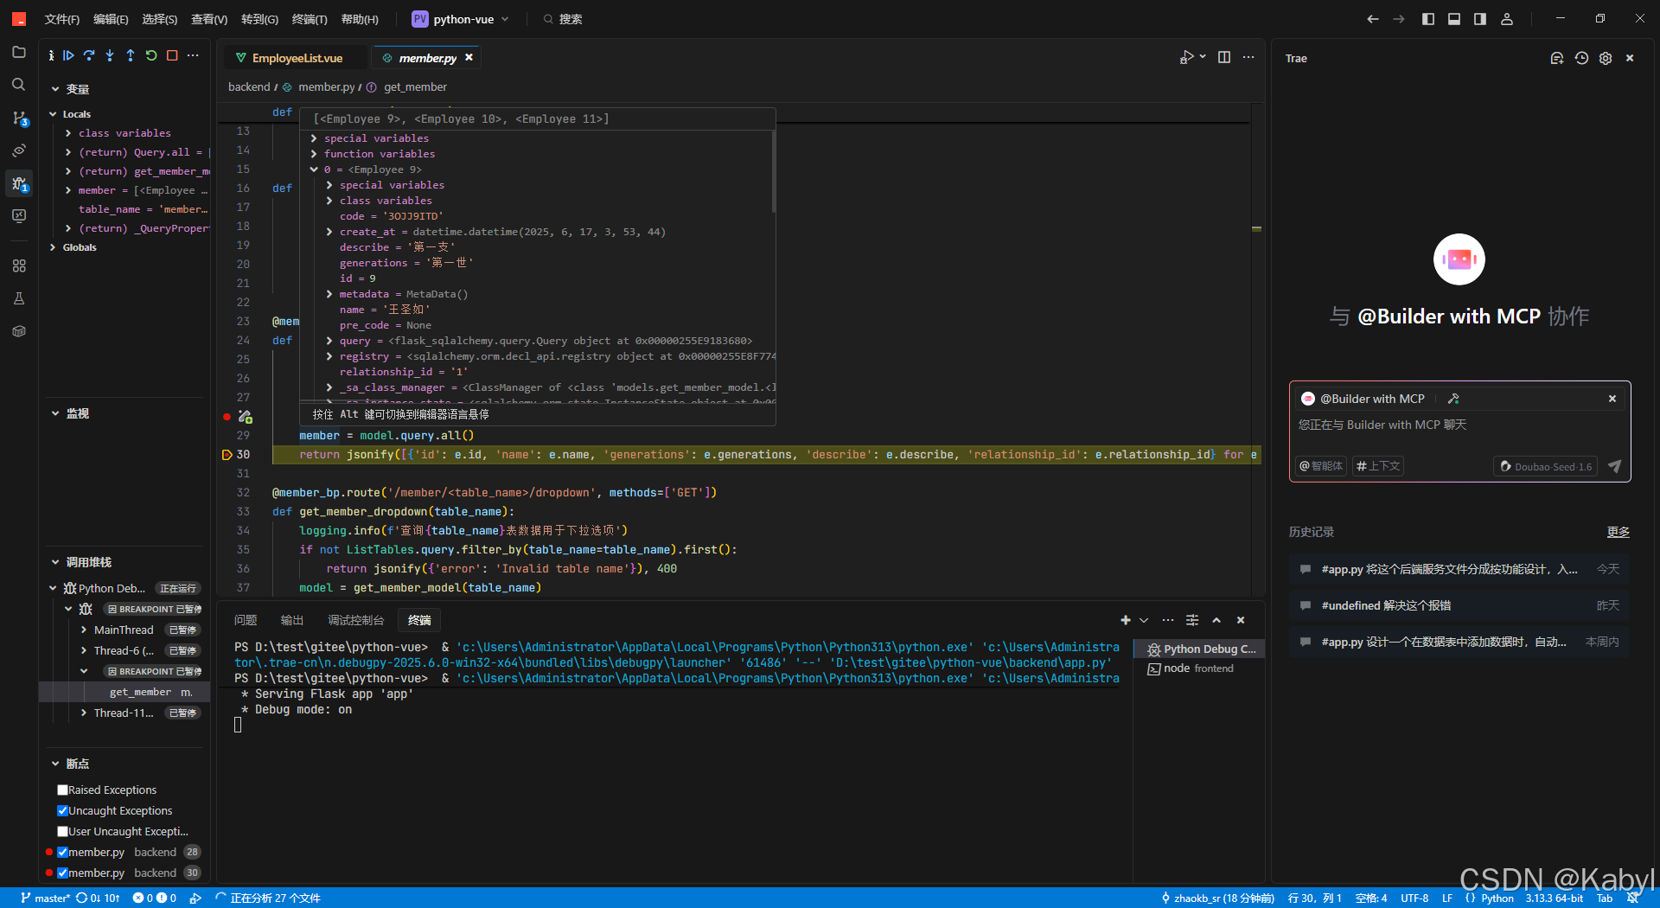Restart the debug session
The height and width of the screenshot is (908, 1660).
[x=151, y=54]
